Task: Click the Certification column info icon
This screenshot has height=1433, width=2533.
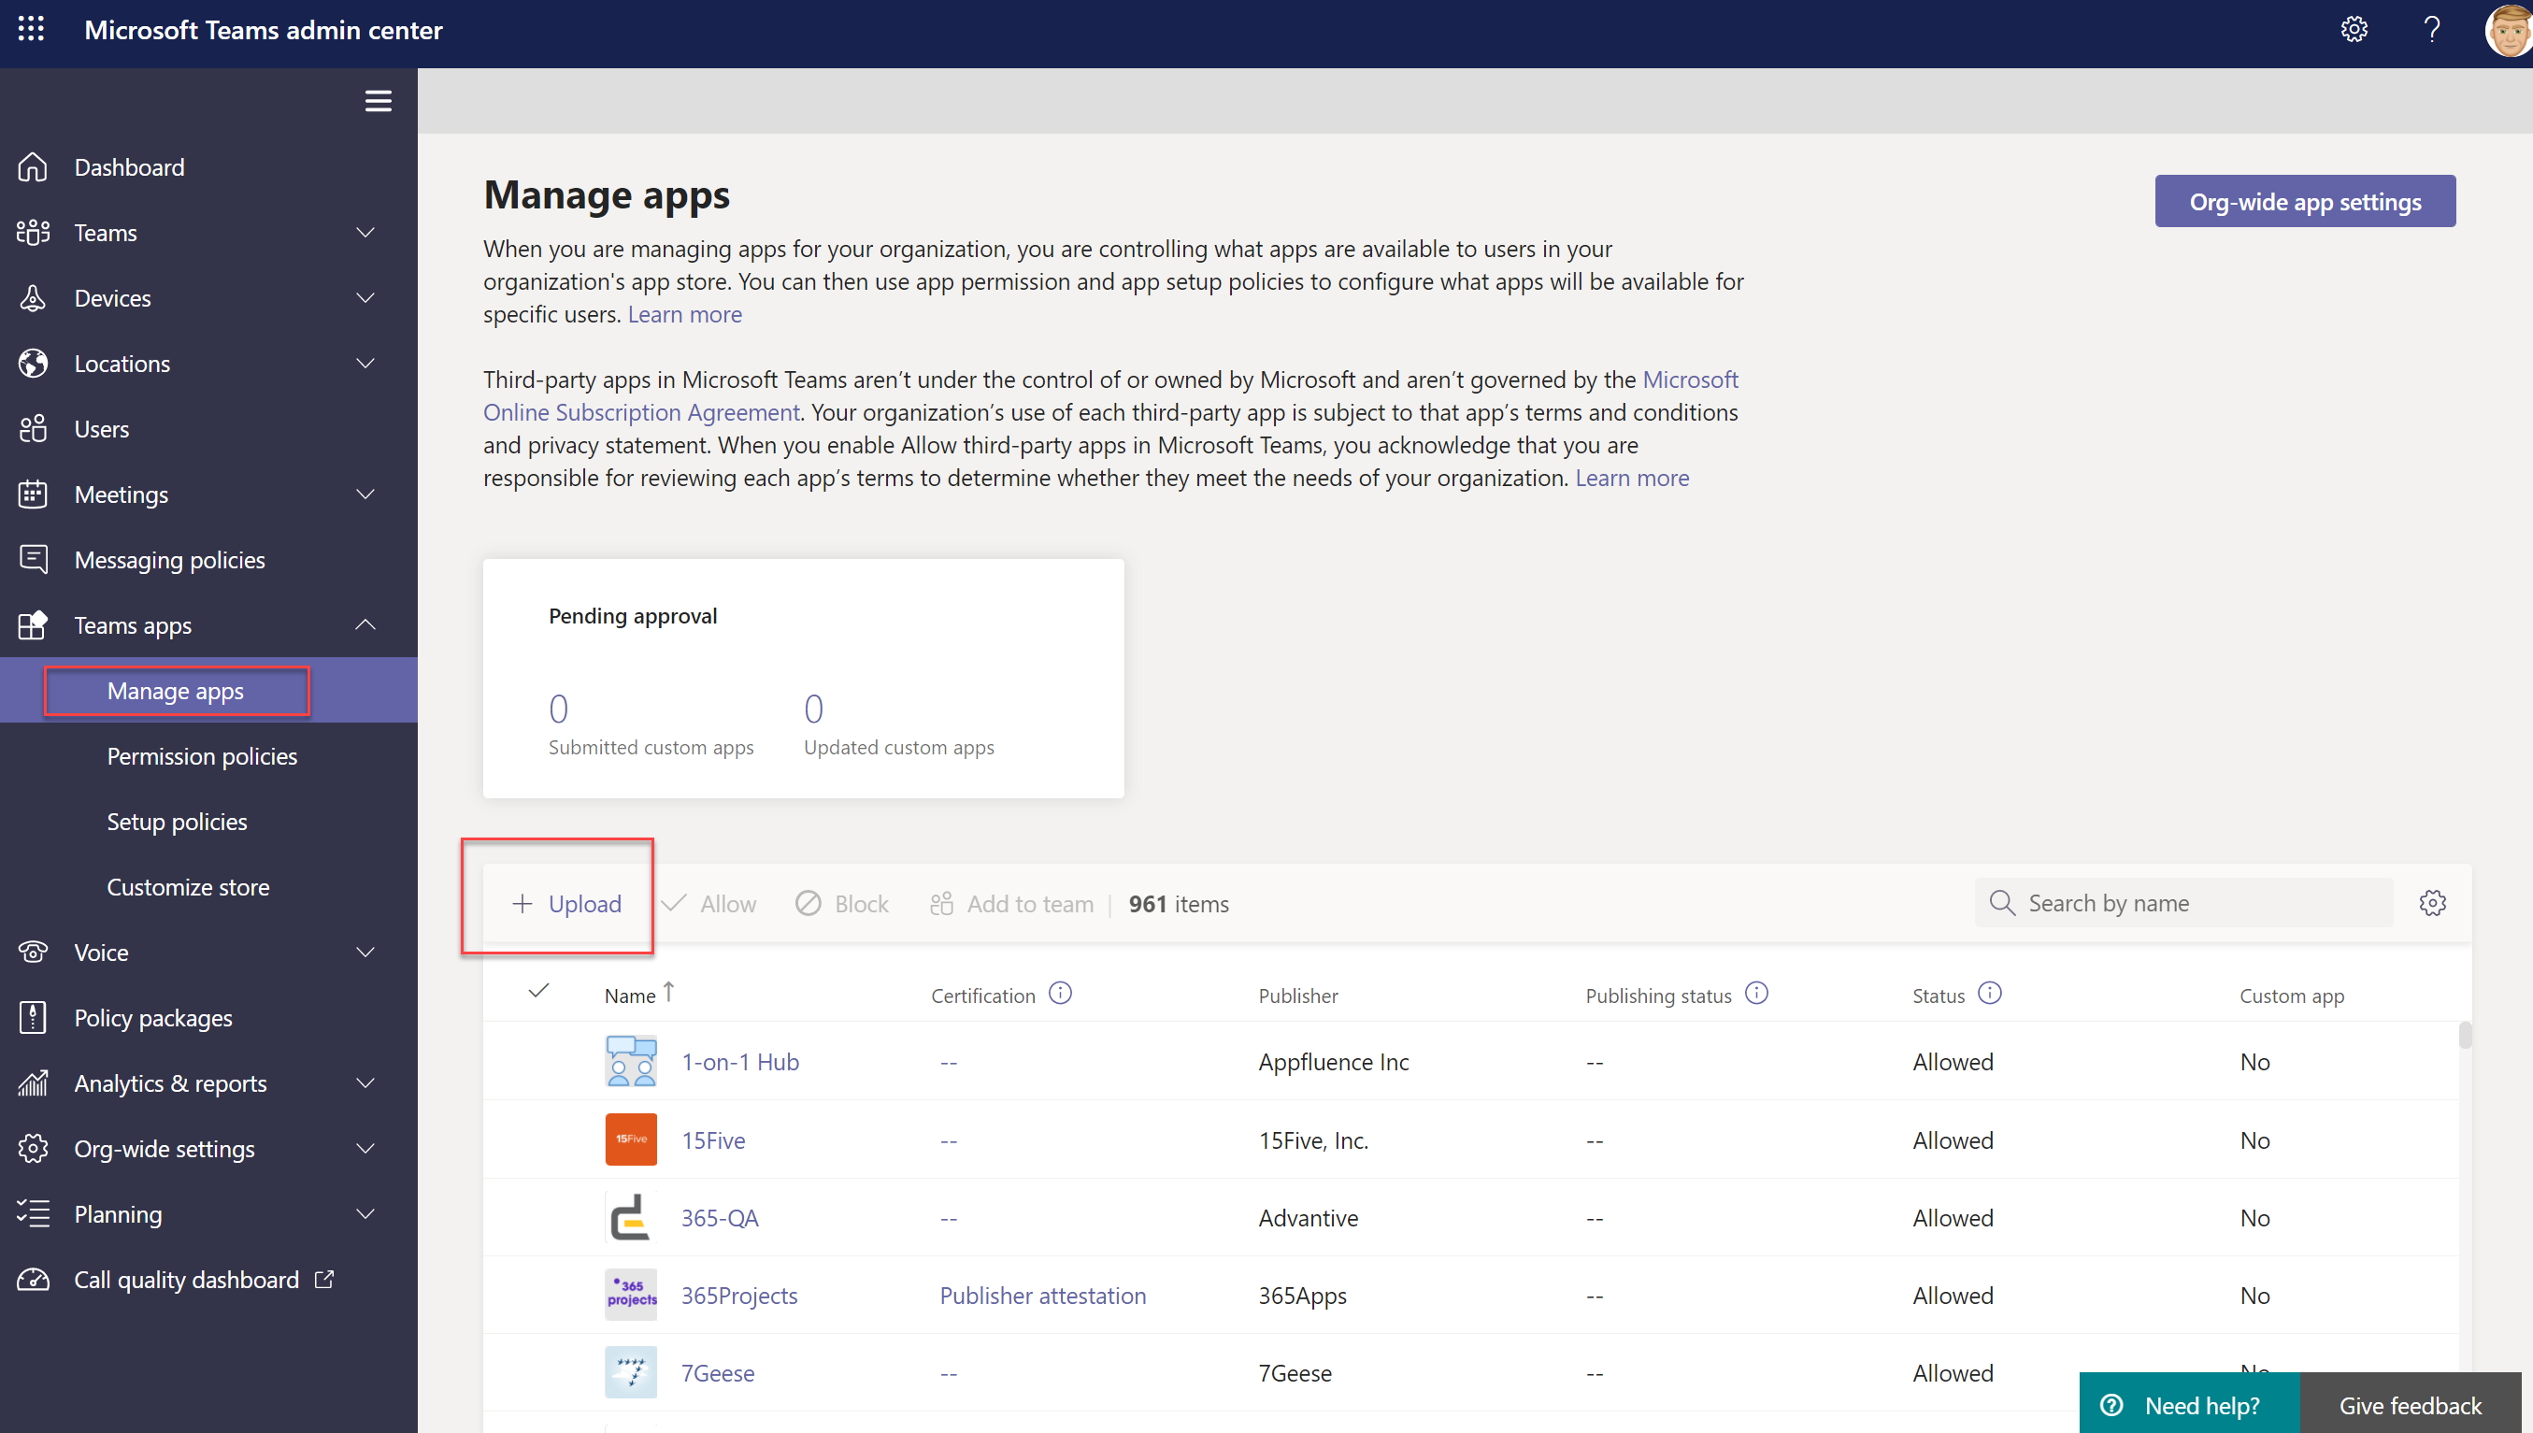Action: pyautogui.click(x=1060, y=993)
